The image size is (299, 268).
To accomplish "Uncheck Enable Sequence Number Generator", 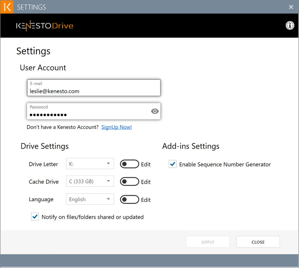I will tap(173, 164).
